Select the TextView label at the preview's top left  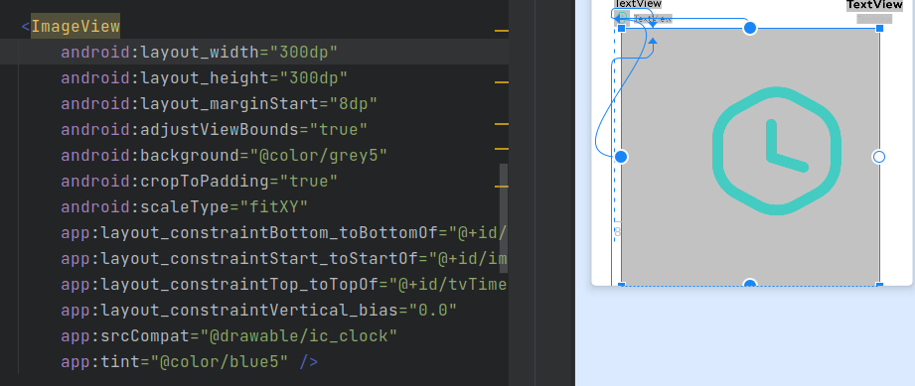point(637,4)
